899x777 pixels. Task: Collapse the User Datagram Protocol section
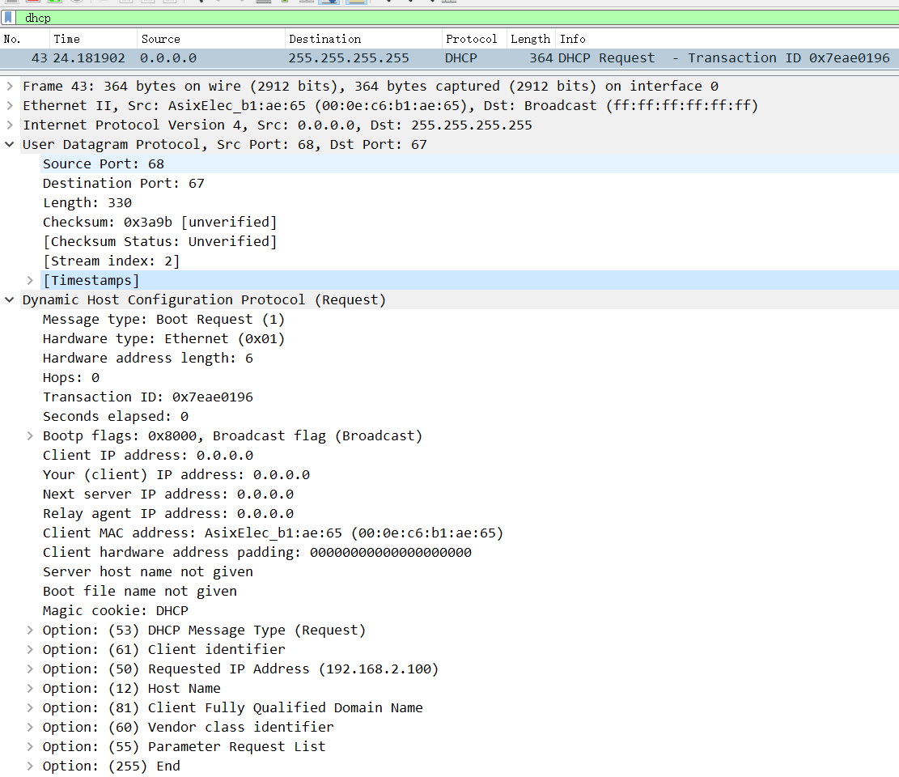pyautogui.click(x=9, y=145)
